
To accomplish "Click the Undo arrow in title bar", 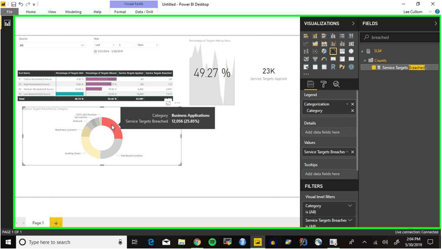I will point(21,4).
